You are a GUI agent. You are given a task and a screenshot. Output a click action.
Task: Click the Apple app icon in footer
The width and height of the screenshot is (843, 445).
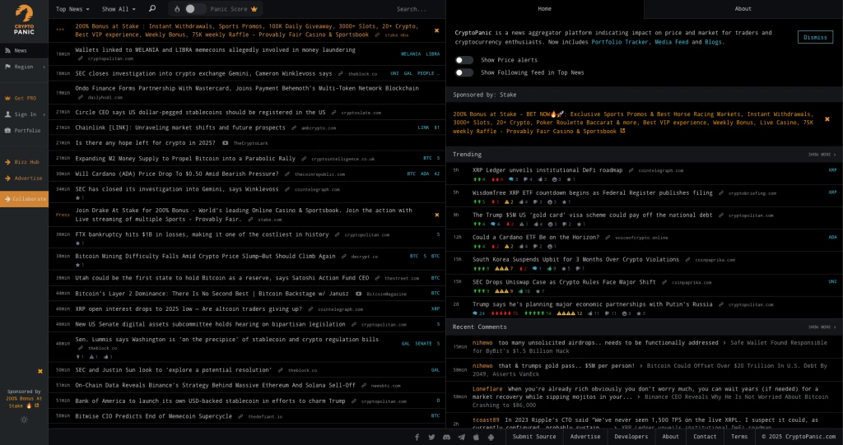pos(476,437)
